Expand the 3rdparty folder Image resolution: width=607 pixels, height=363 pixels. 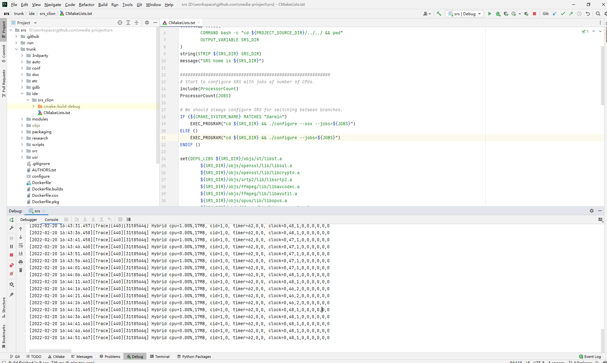(22, 56)
